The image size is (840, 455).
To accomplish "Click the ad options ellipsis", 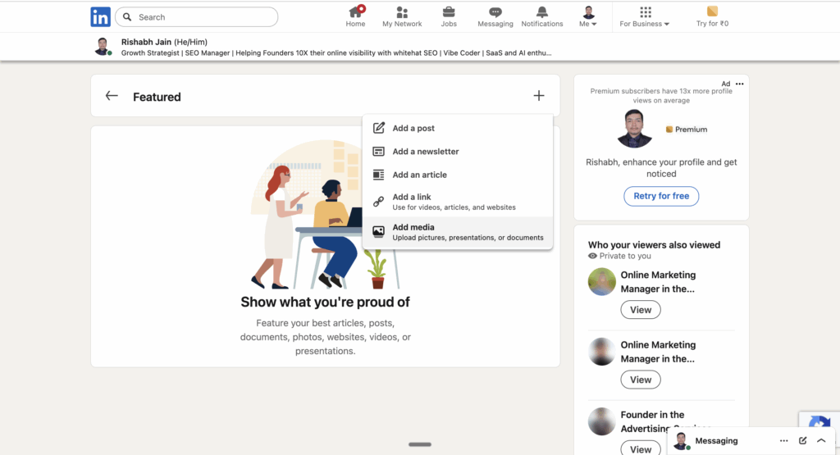I will (740, 84).
